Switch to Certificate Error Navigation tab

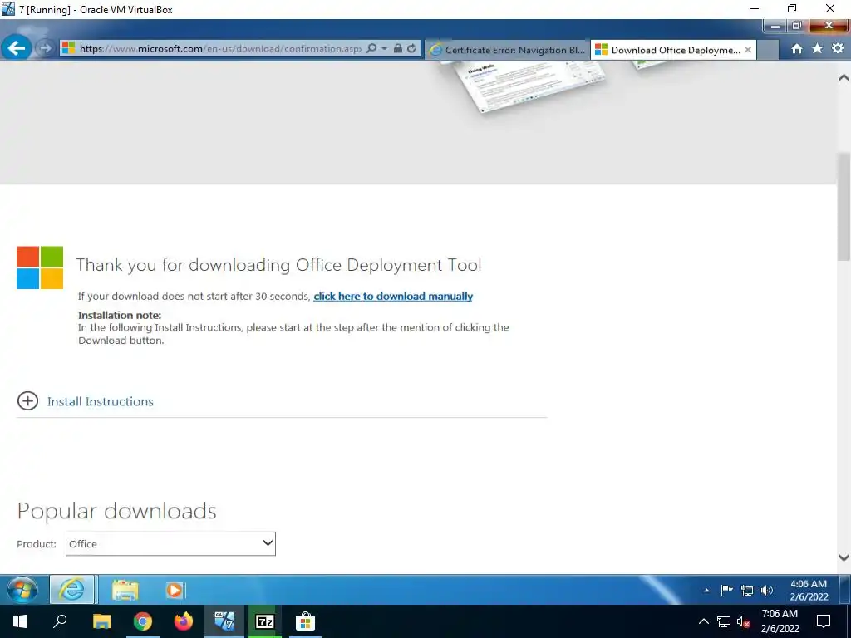tap(507, 50)
